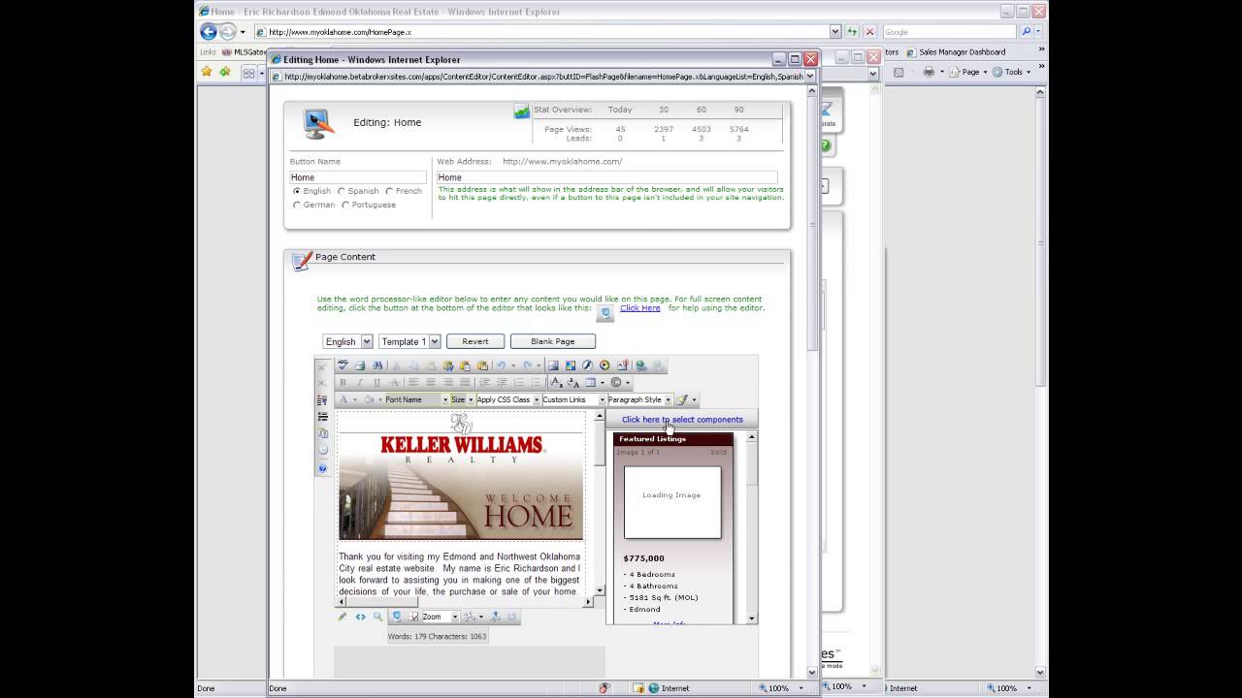Click the blue help icon in editor sidebar
This screenshot has height=698, width=1242.
tap(323, 468)
